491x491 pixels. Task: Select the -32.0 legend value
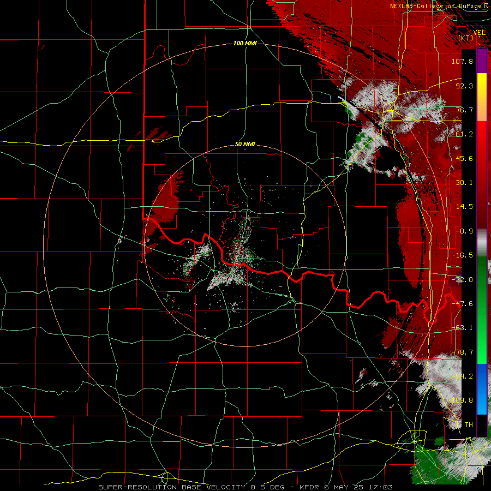[462, 280]
